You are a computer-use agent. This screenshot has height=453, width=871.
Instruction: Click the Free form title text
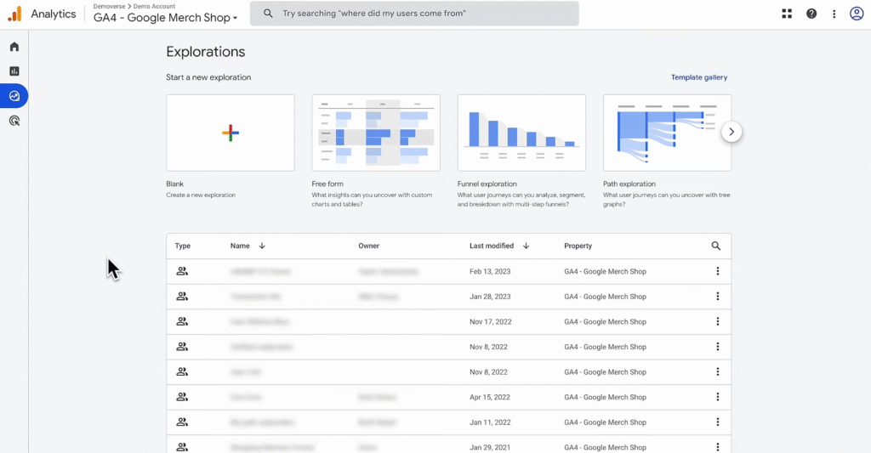click(x=327, y=184)
